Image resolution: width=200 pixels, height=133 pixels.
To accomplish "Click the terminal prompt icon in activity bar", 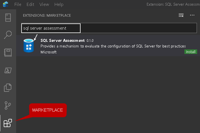I will click(8, 70).
